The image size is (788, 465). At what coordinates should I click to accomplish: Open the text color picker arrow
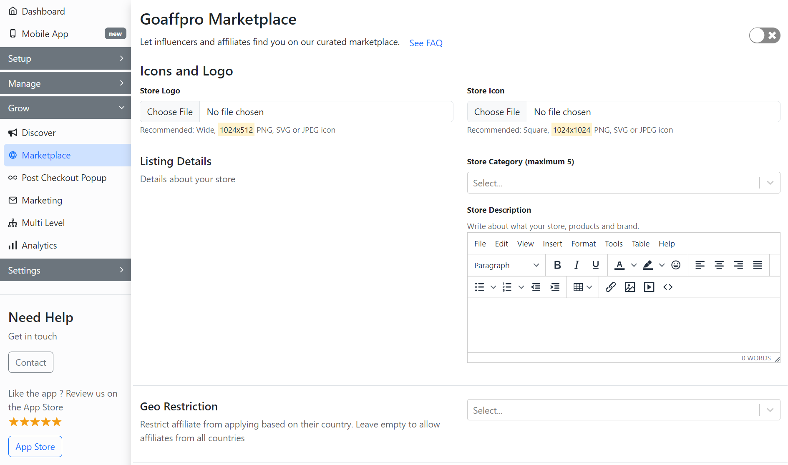[x=634, y=265]
